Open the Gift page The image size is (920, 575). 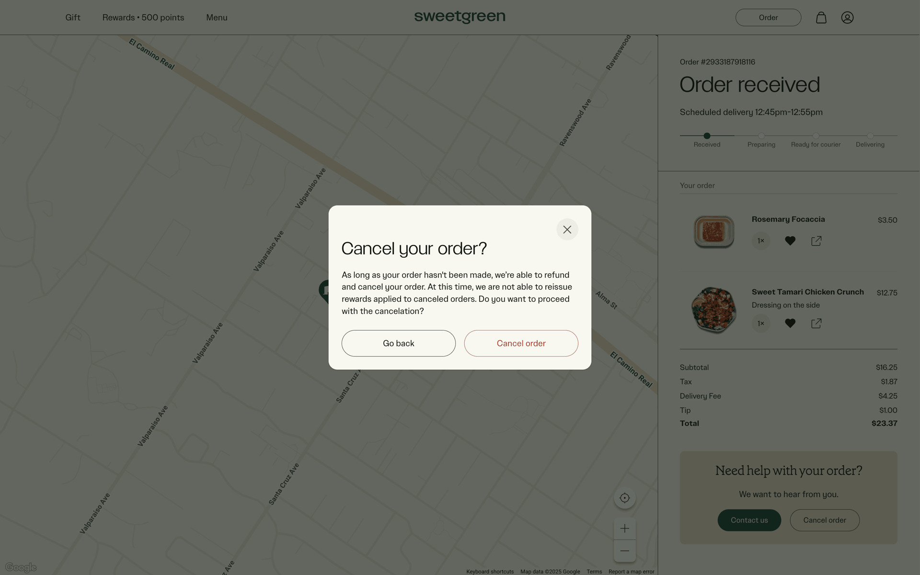point(73,18)
